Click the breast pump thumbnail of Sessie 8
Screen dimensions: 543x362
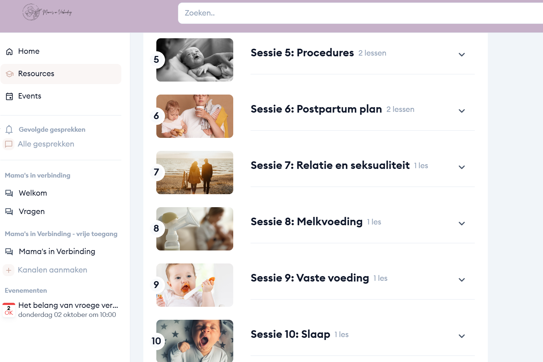(x=195, y=229)
